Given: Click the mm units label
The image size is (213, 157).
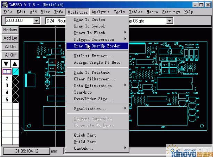Looking at the screenshot, I should 54,151.
